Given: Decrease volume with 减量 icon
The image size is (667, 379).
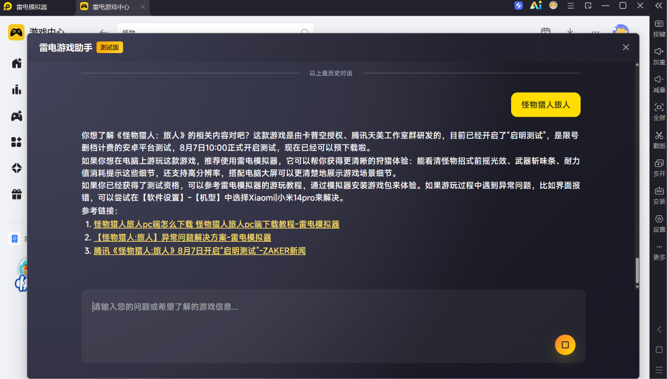Looking at the screenshot, I should pos(659,84).
